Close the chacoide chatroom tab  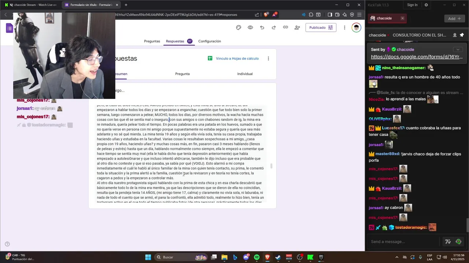pyautogui.click(x=402, y=18)
